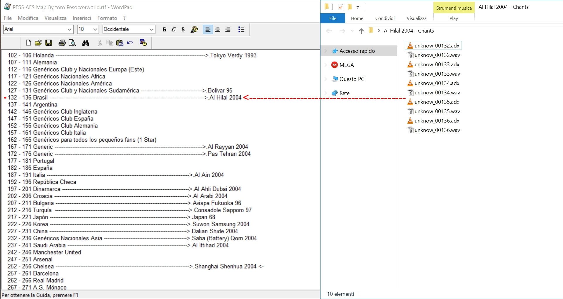Expand the Questo PC tree node
The width and height of the screenshot is (563, 299).
tap(326, 79)
